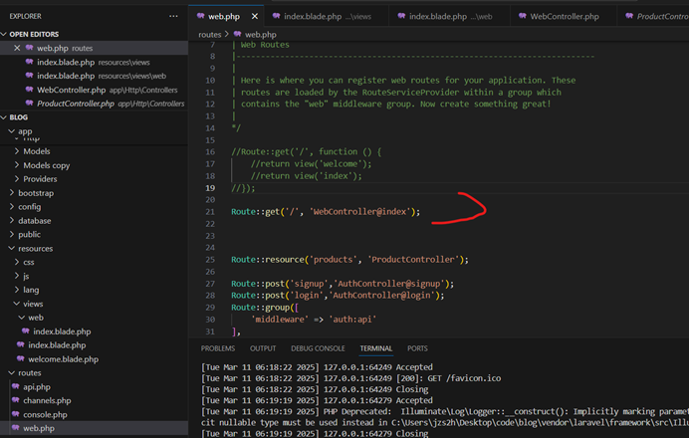Image resolution: width=689 pixels, height=438 pixels.
Task: Expand the Providers folder
Action: click(17, 179)
